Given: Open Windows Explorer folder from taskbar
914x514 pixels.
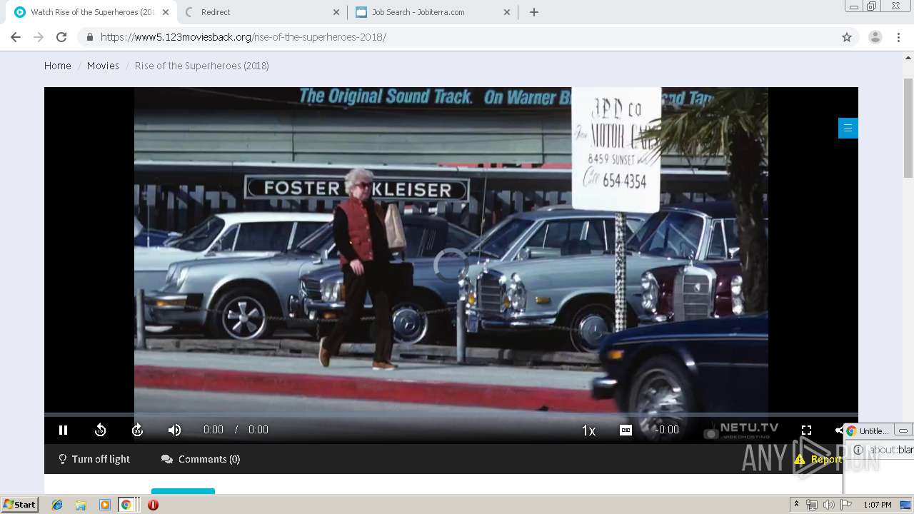Looking at the screenshot, I should pyautogui.click(x=81, y=505).
